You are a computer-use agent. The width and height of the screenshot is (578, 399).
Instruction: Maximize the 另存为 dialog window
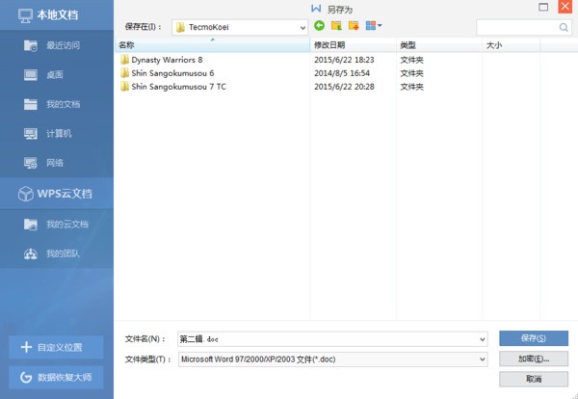pos(543,7)
